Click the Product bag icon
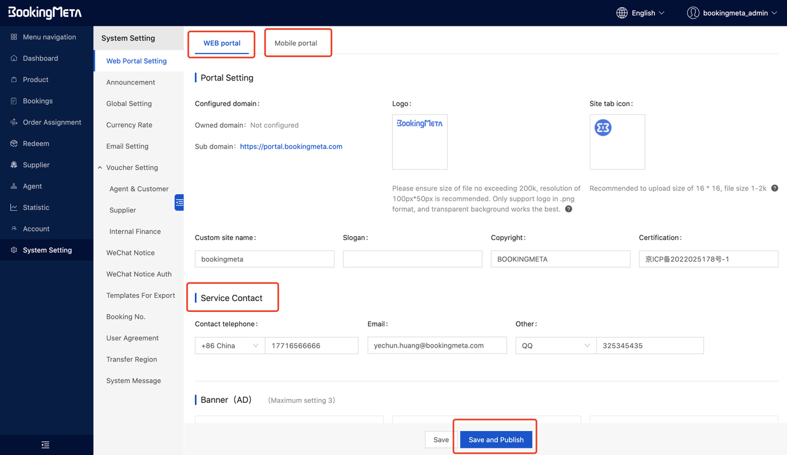 tap(14, 80)
